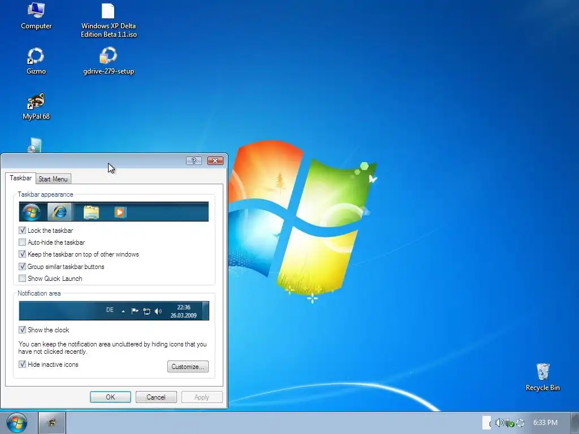Enable Show Quick Launch

point(22,278)
